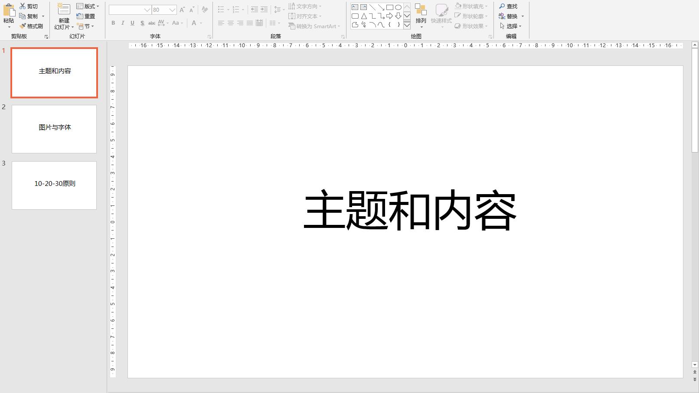
Task: Open the 节 (Section) menu
Action: pos(86,26)
